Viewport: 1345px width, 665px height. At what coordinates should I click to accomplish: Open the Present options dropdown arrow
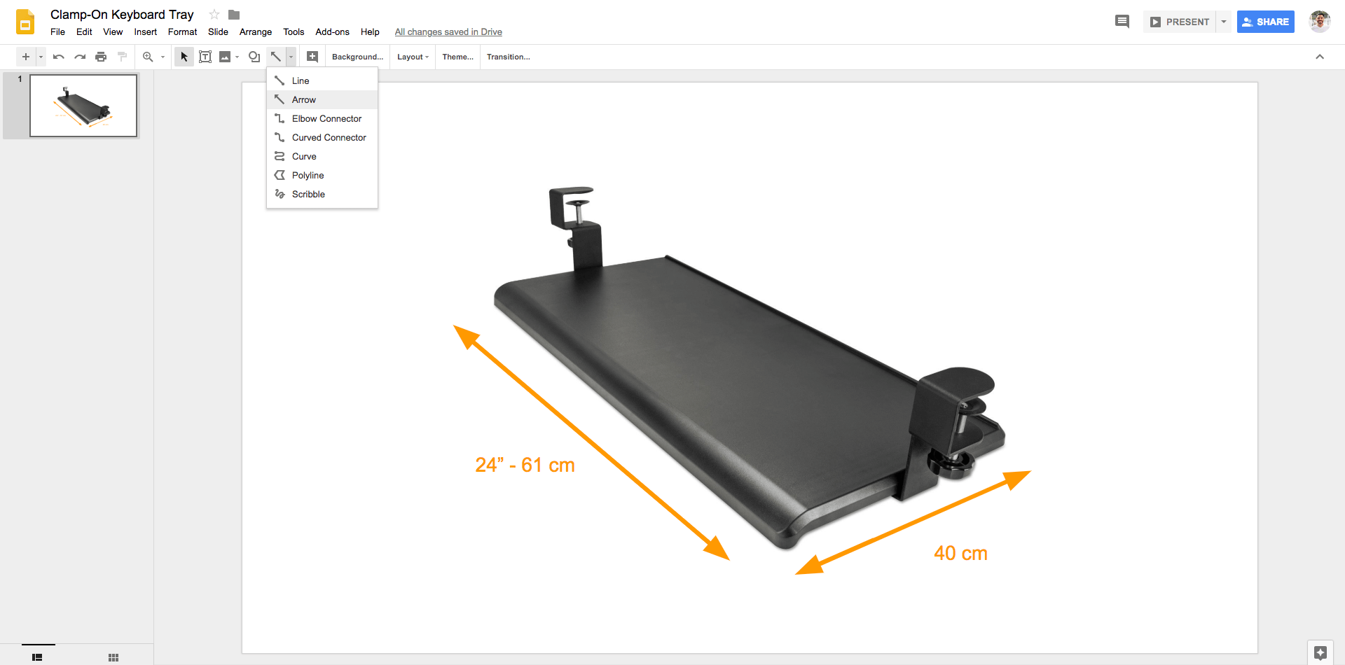(x=1224, y=22)
